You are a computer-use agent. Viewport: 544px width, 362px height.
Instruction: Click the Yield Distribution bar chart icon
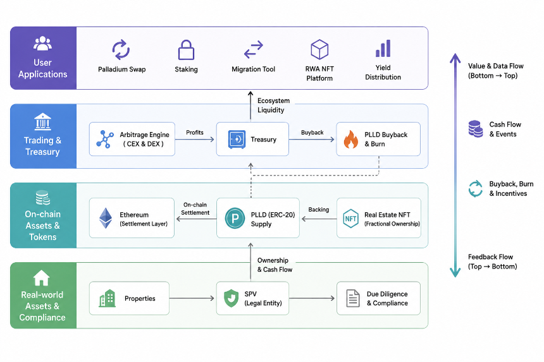tap(383, 49)
